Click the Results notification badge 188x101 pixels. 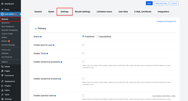click(x=9, y=41)
